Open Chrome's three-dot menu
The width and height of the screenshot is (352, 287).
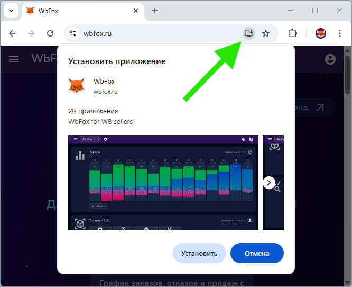[340, 33]
